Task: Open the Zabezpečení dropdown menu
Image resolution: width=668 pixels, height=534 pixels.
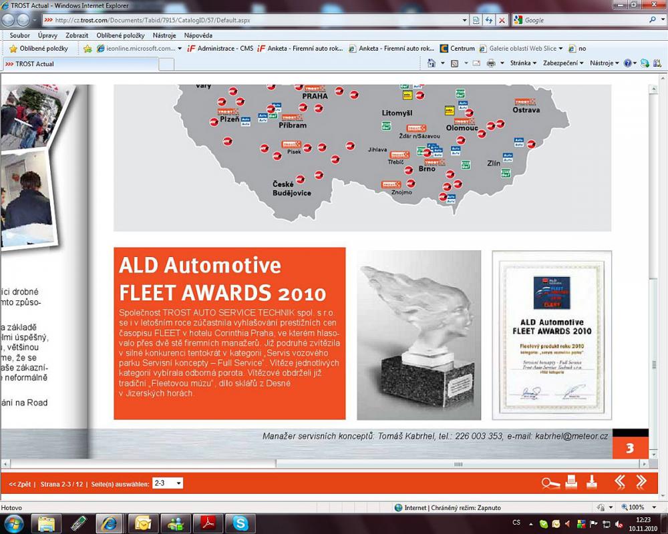Action: pos(562,63)
